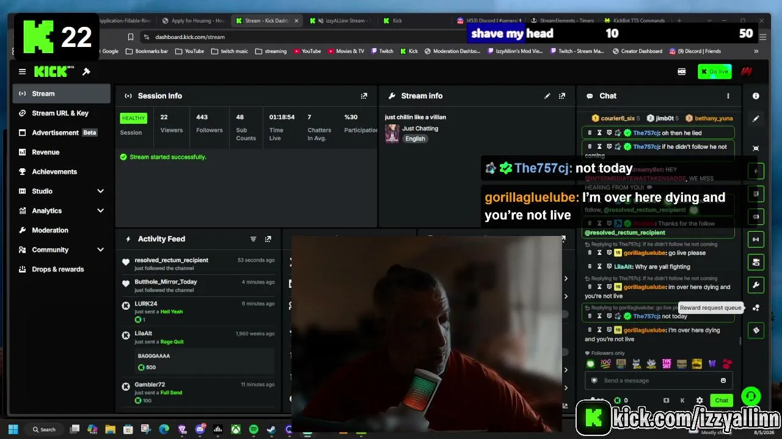Click the chat scrollbar thumb
The width and height of the screenshot is (782, 439).
click(740, 341)
